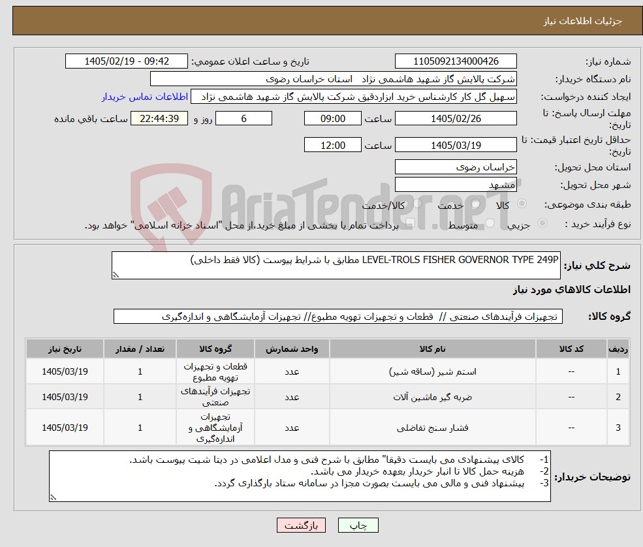This screenshot has height=547, width=643.
Task: Click the buyer organization name field
Action: coord(334,79)
